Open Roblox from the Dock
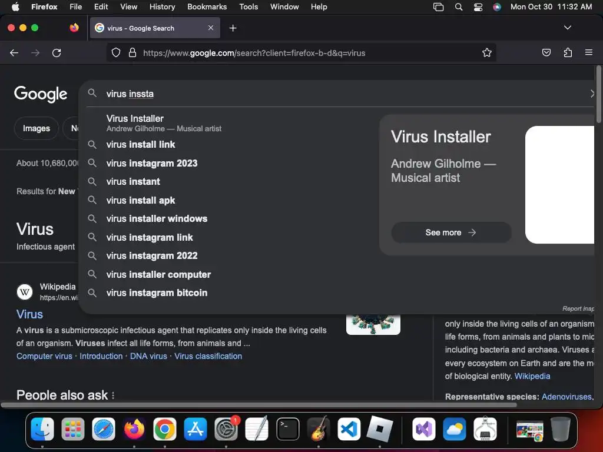603x452 pixels. click(380, 428)
